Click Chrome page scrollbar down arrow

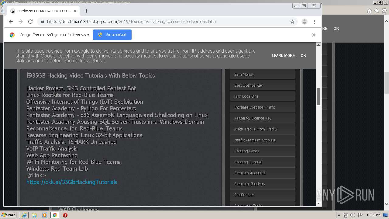pos(318,203)
